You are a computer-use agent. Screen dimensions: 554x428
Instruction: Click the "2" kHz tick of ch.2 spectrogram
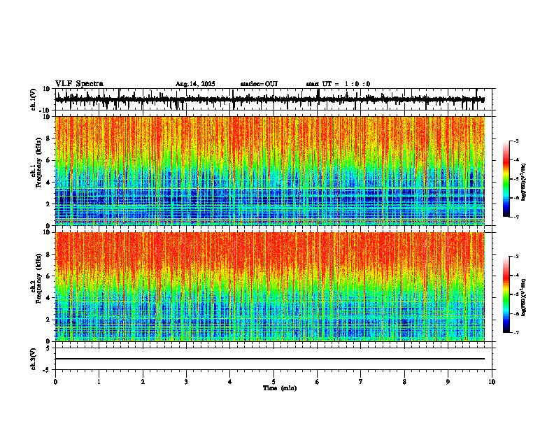48,320
